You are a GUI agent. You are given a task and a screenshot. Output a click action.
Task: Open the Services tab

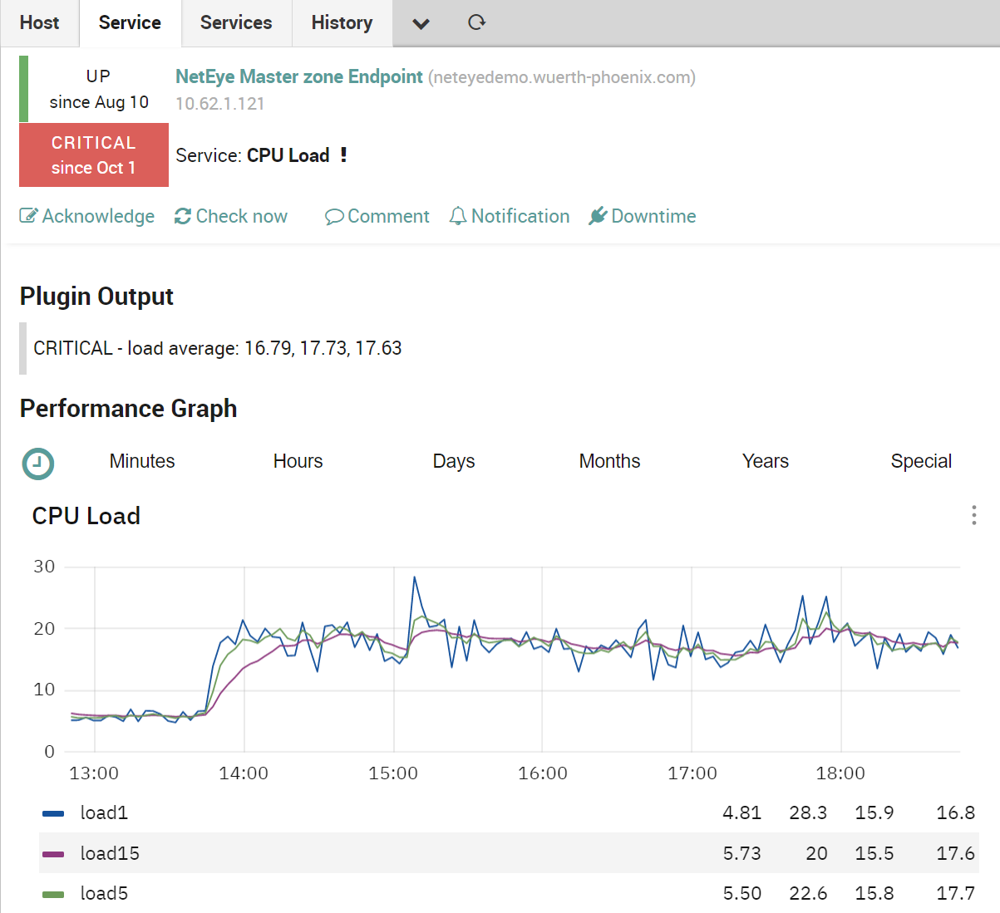tap(236, 22)
